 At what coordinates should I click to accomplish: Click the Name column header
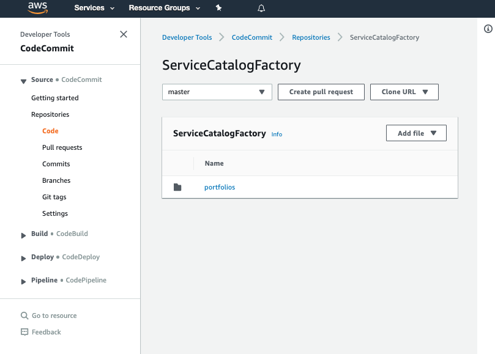point(214,163)
